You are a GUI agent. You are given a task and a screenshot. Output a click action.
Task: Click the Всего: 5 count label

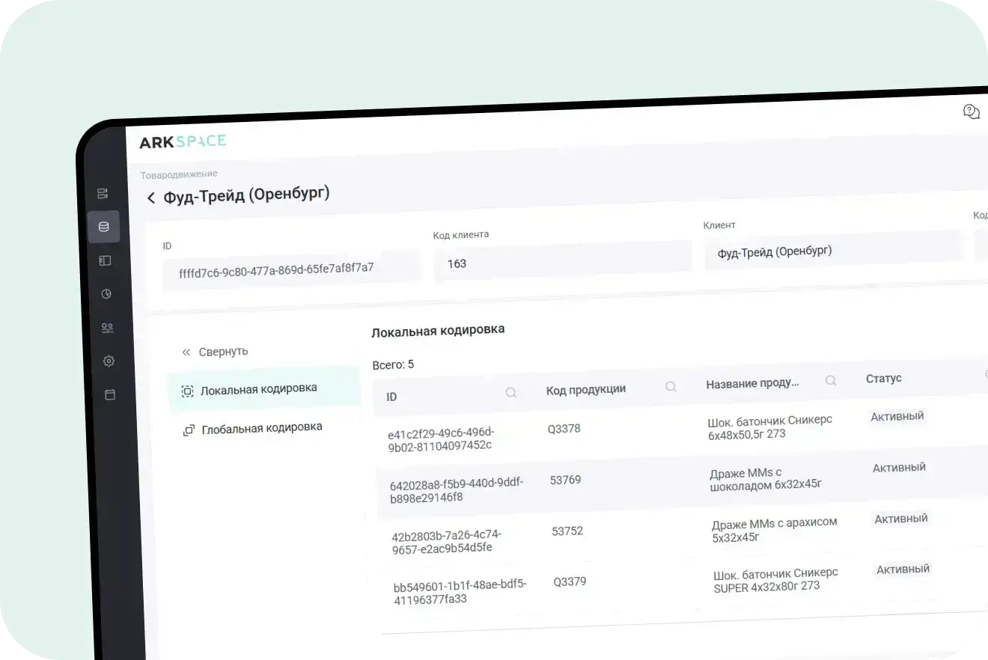coord(393,365)
